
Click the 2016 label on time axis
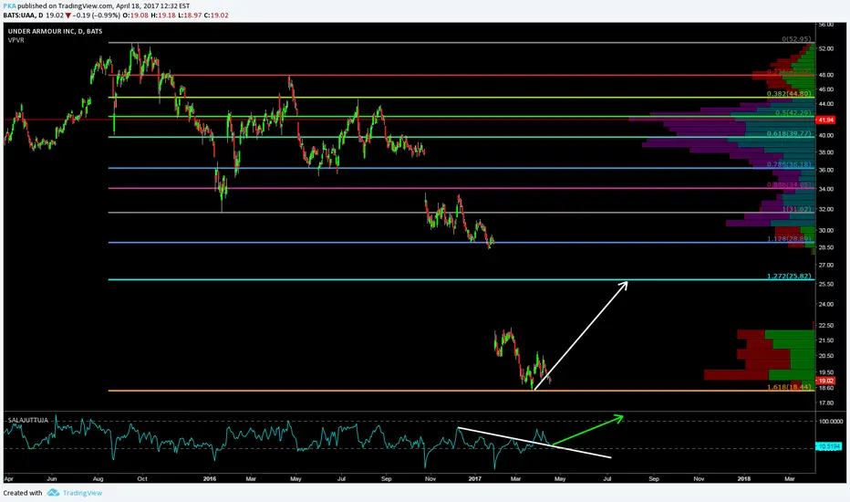click(209, 478)
